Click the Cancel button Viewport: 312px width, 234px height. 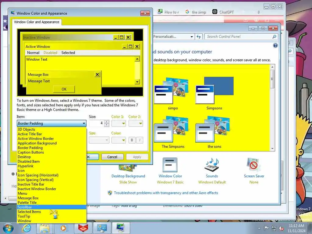click(112, 157)
